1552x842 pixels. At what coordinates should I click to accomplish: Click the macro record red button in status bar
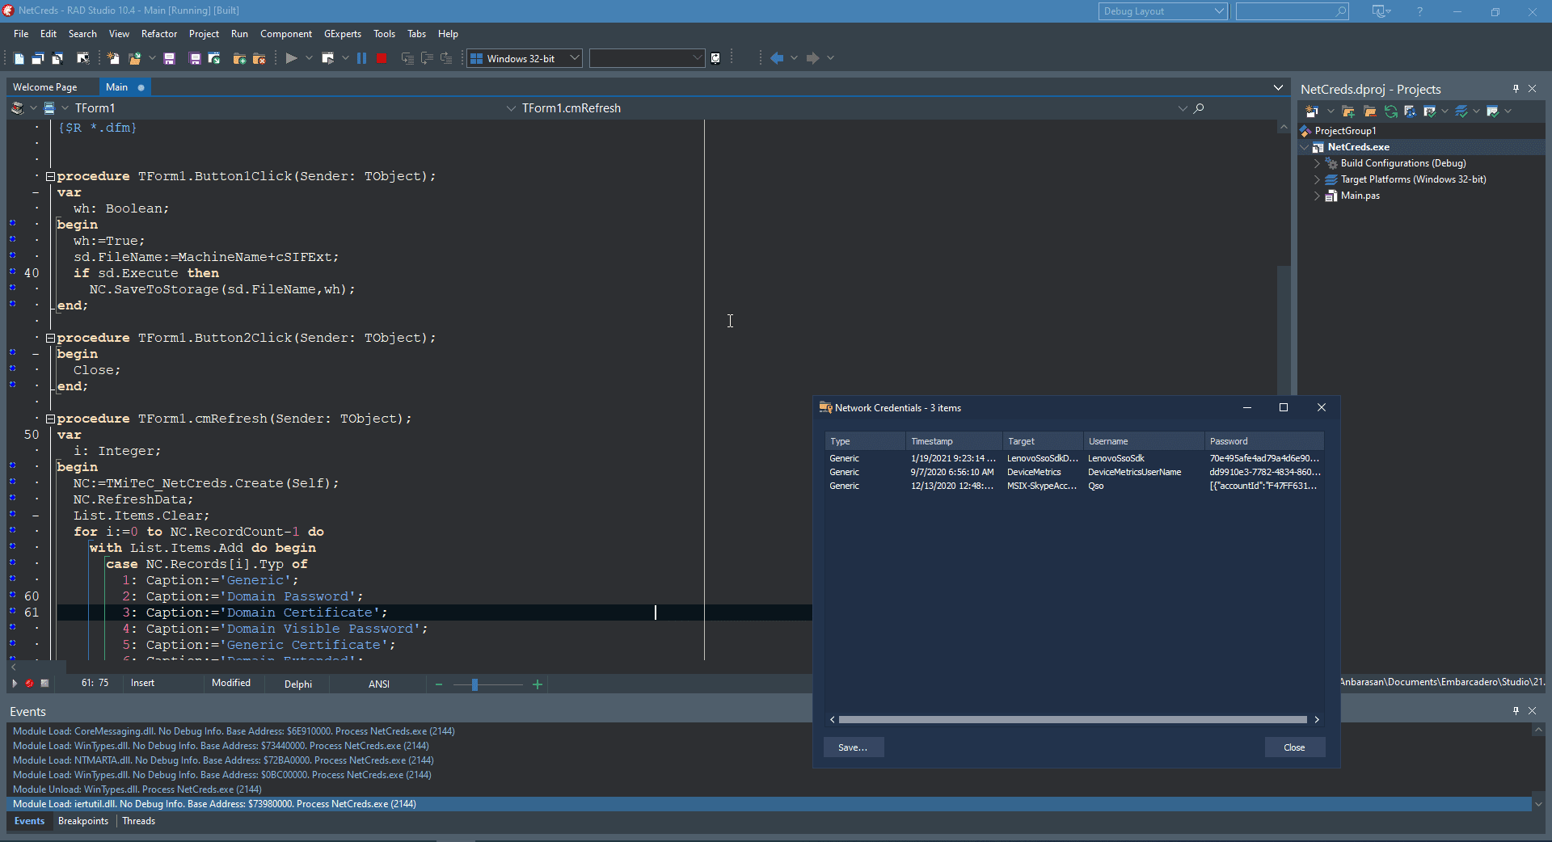tap(29, 684)
